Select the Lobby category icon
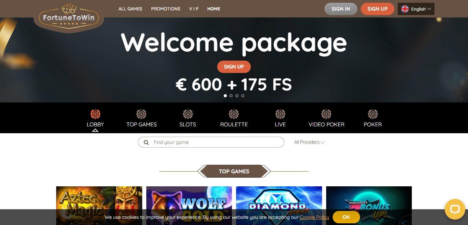This screenshot has height=225, width=468. click(x=95, y=114)
